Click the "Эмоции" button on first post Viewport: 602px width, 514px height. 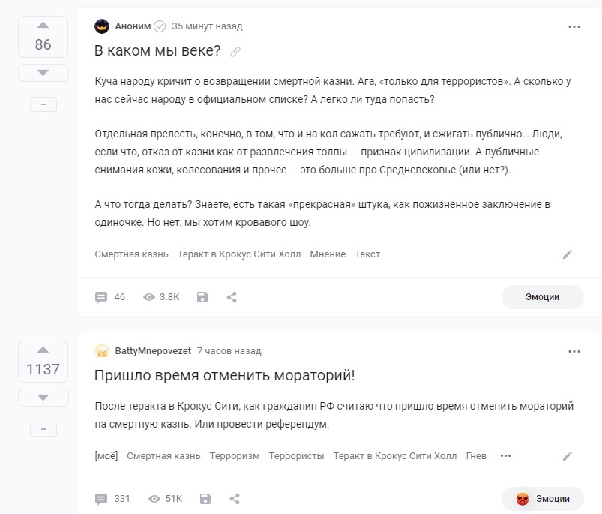542,297
